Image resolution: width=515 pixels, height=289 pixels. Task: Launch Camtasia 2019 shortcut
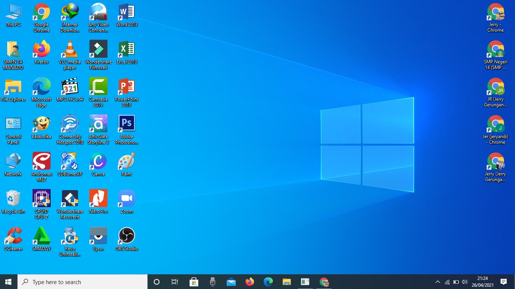(98, 92)
